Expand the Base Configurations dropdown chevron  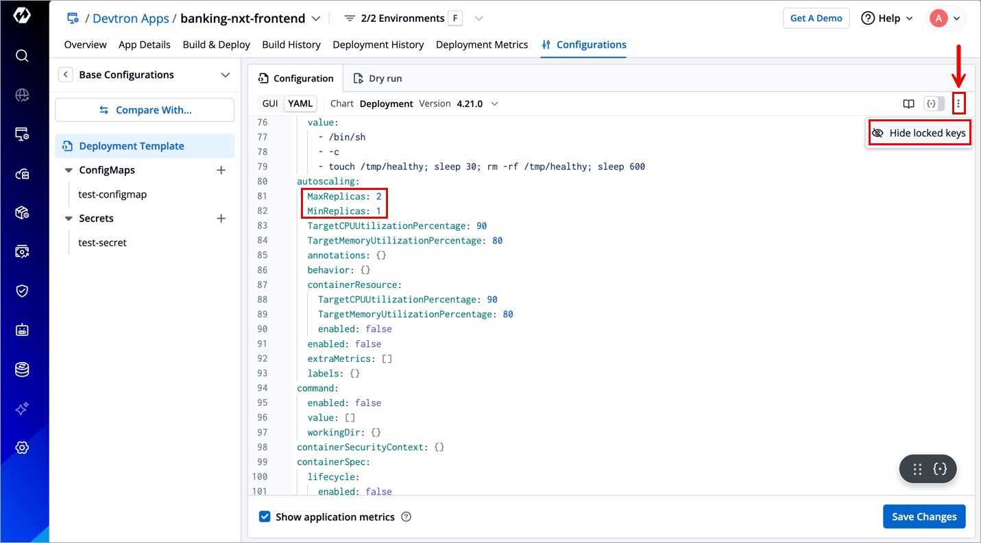(x=225, y=75)
